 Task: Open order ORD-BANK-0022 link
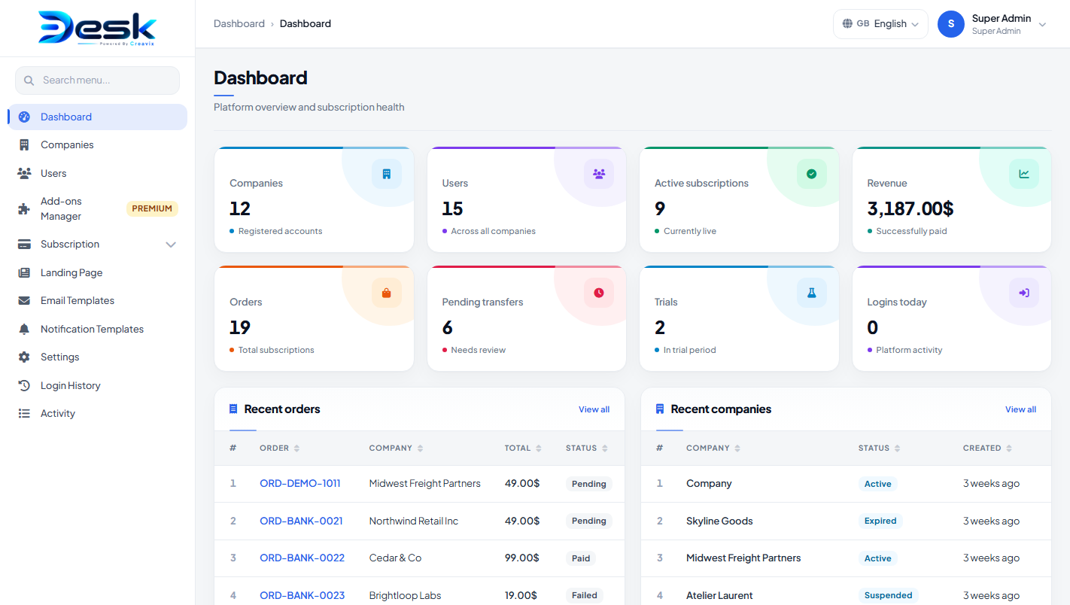pyautogui.click(x=302, y=558)
